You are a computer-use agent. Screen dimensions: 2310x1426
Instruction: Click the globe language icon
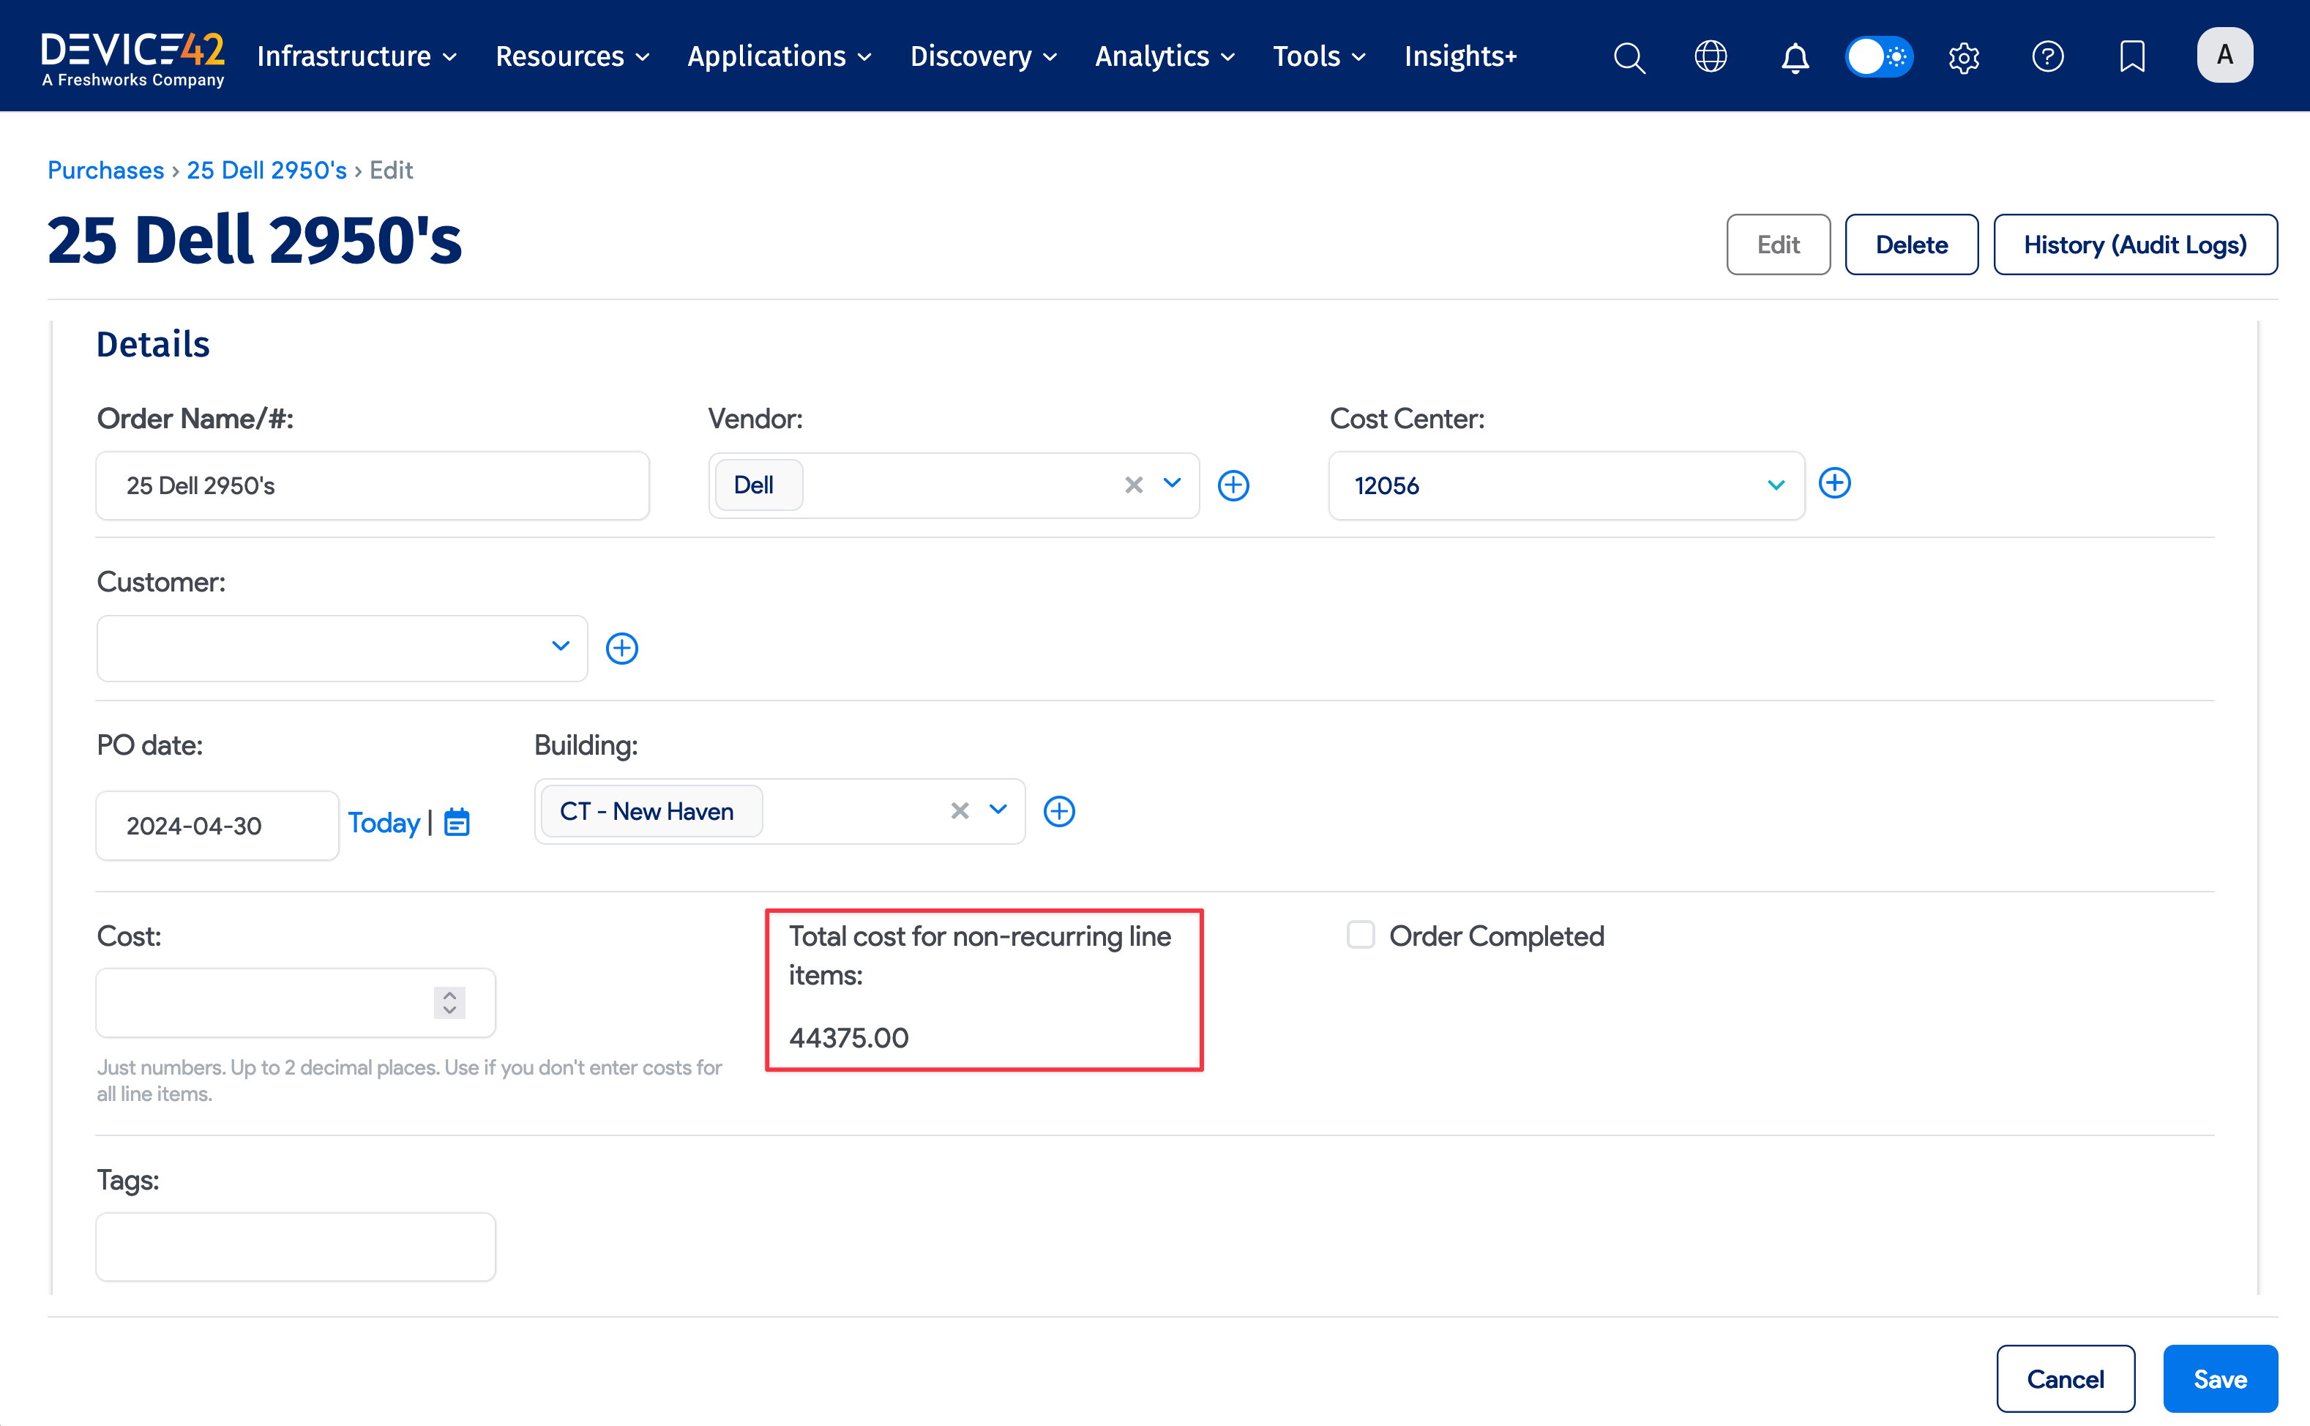click(x=1711, y=56)
